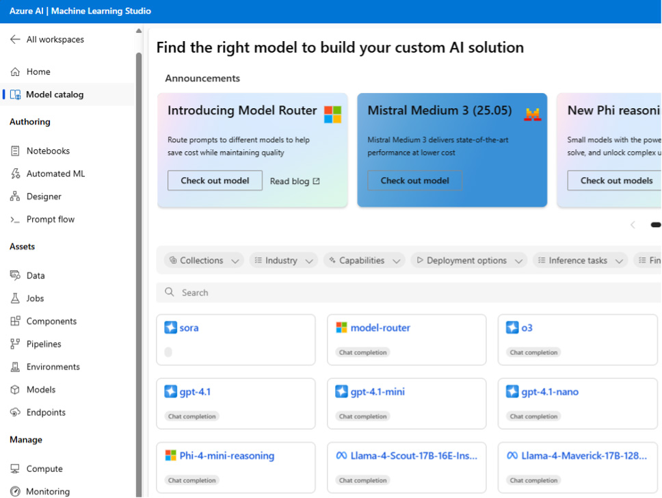Click the Model catalog icon in sidebar
Viewport: 662px width, 498px height.
pyautogui.click(x=15, y=94)
